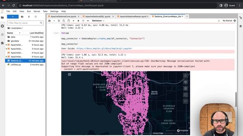
Task: Restart the kernel icon
Action: pos(83,21)
